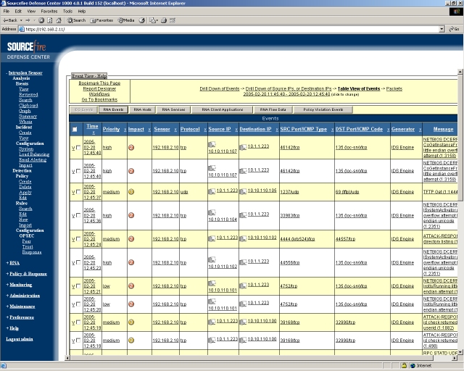Remove Priority column via its x

point(125,130)
